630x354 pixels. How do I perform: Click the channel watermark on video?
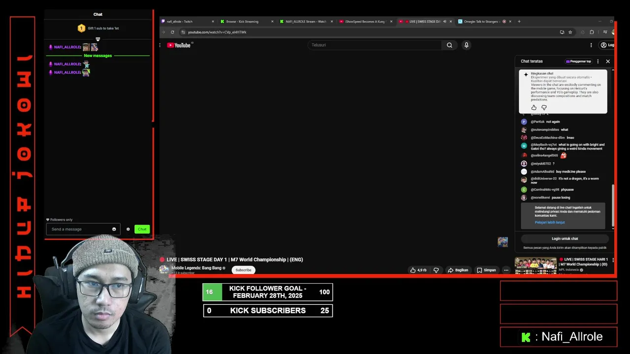point(503,242)
